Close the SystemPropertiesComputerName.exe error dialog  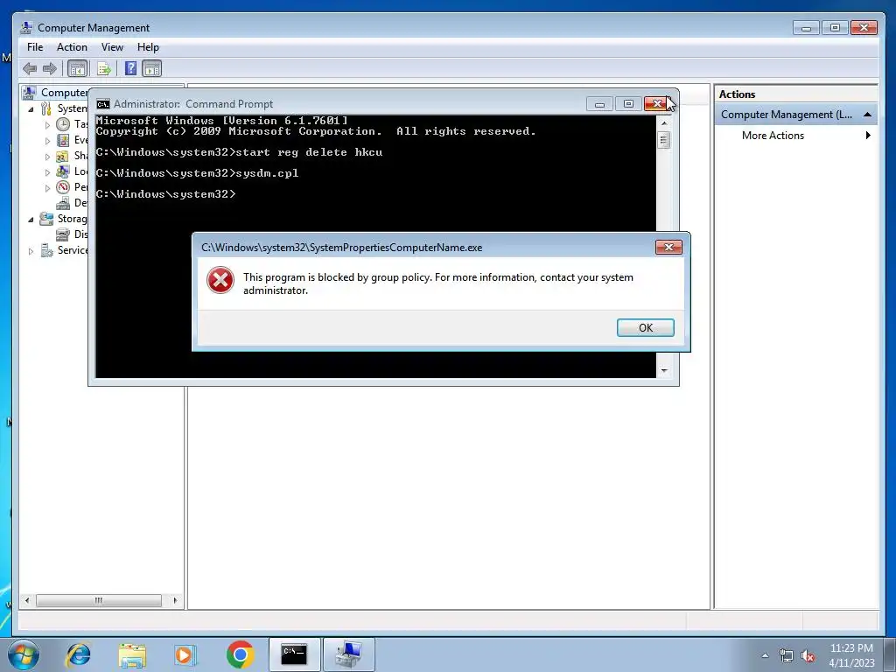click(x=668, y=247)
